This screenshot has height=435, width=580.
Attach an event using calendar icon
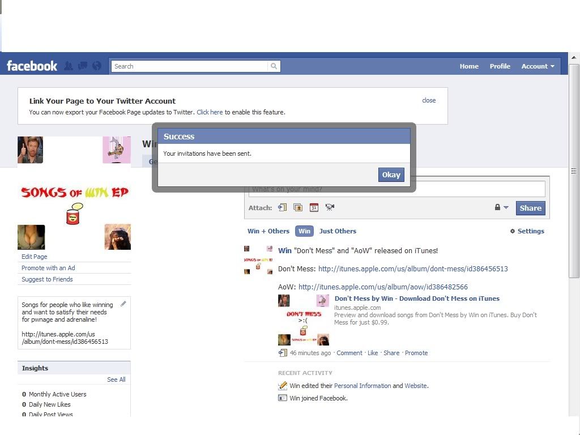point(314,208)
